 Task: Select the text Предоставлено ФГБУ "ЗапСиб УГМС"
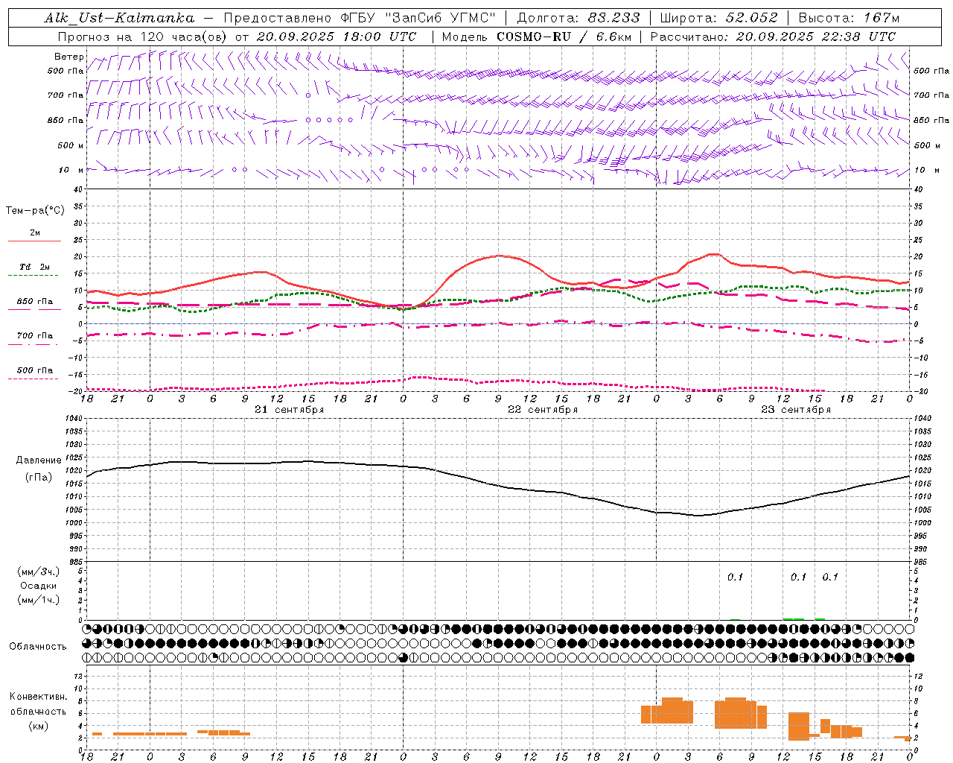[x=360, y=18]
